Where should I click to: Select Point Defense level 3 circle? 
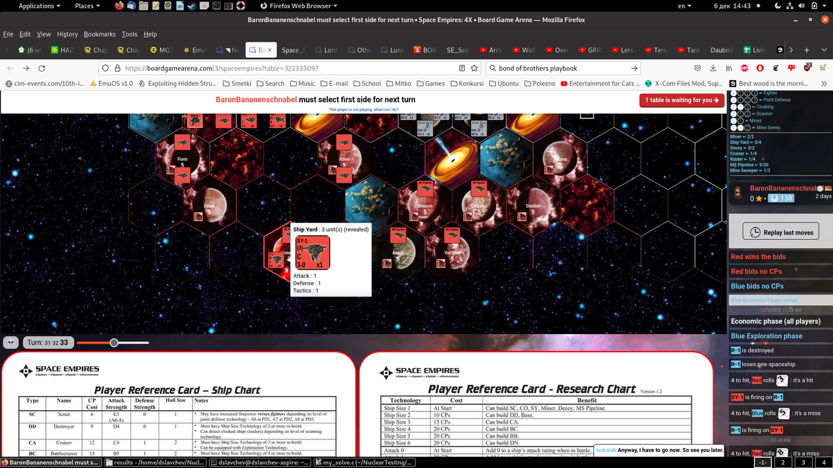pyautogui.click(x=755, y=100)
